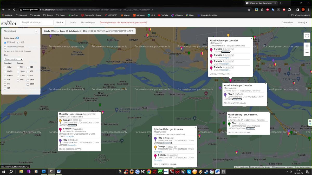Screen dimensions: 312x175
Task: Open the Torrent bookmarks folder
Action: click(x=48, y=15)
